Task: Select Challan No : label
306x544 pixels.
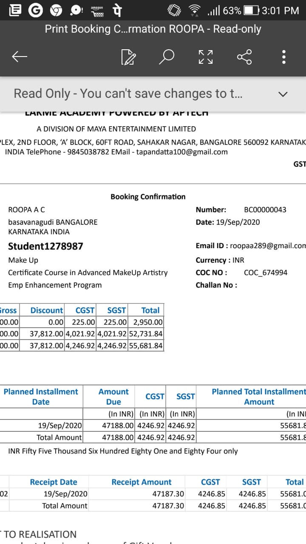Action: [x=216, y=285]
